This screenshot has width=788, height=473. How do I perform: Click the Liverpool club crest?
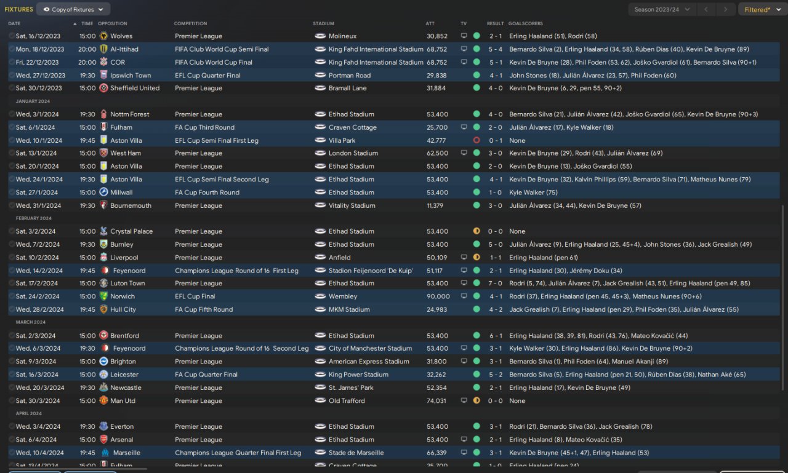coord(103,258)
